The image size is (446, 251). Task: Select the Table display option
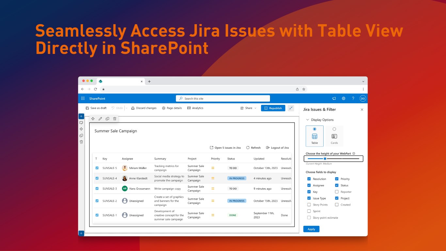[315, 136]
